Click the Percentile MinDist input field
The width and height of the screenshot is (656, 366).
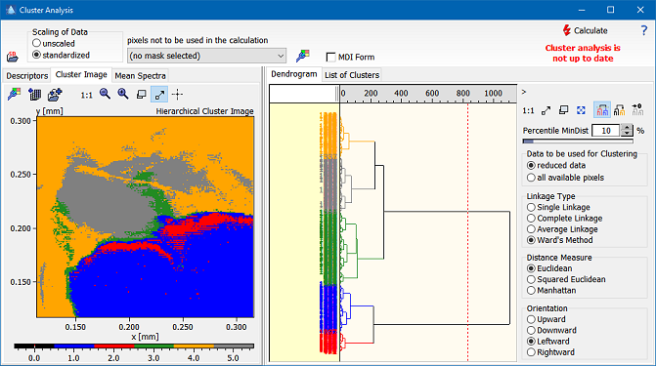pyautogui.click(x=606, y=131)
